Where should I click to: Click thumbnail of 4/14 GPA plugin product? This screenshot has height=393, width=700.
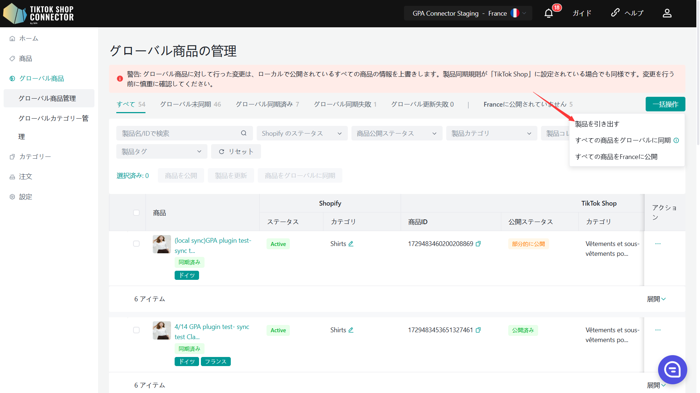pos(162,330)
